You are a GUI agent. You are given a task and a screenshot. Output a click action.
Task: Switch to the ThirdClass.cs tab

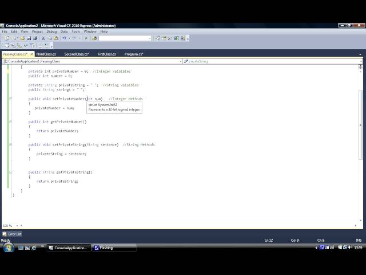[x=46, y=54]
